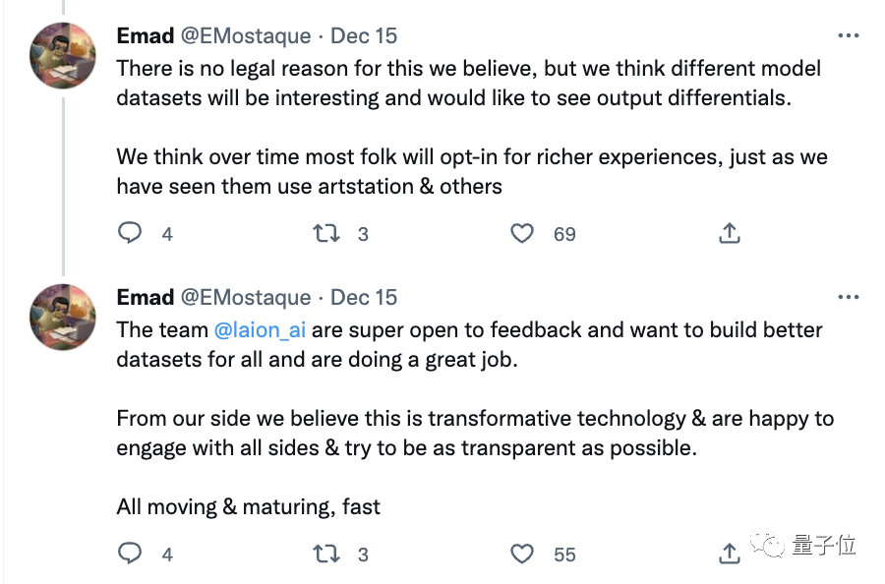Retweet the tweet about output differentials
This screenshot has width=885, height=584.
point(325,233)
